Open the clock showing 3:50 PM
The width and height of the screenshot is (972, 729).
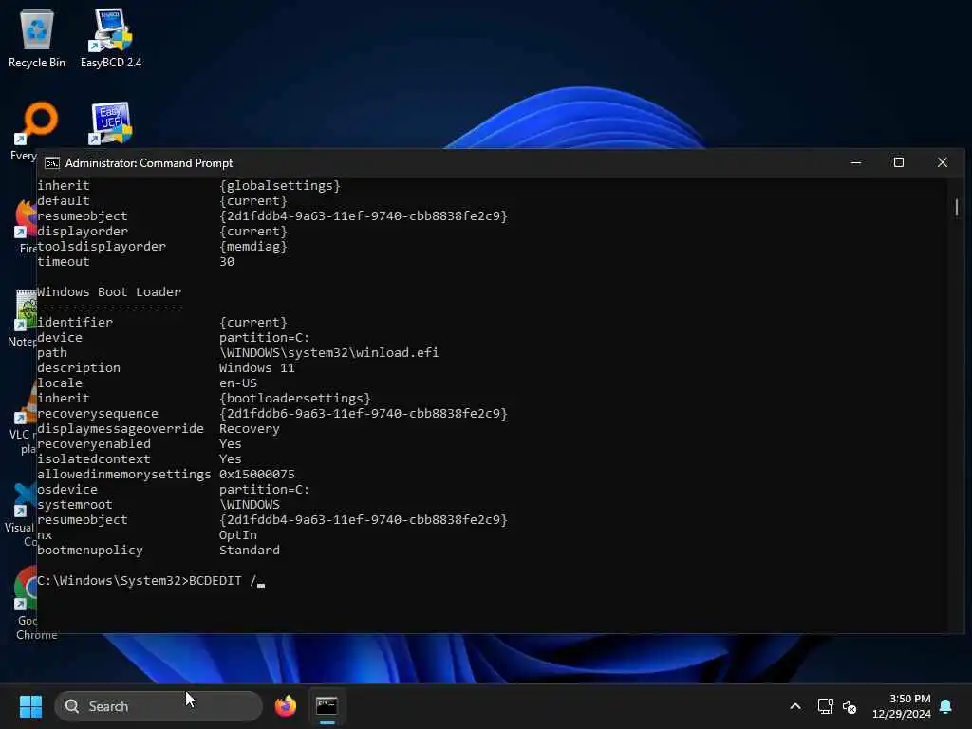[x=902, y=706]
